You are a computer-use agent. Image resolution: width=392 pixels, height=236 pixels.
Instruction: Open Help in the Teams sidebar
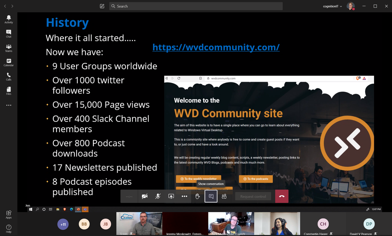(x=8, y=229)
